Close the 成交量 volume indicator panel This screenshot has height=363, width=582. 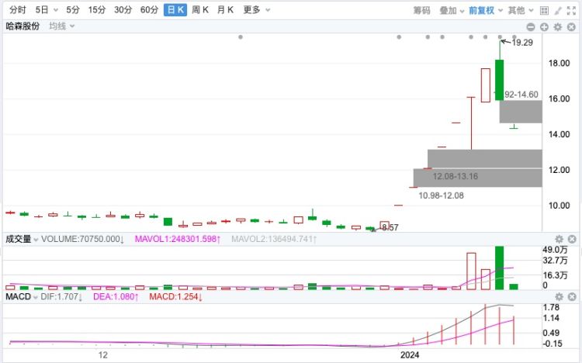coord(572,239)
